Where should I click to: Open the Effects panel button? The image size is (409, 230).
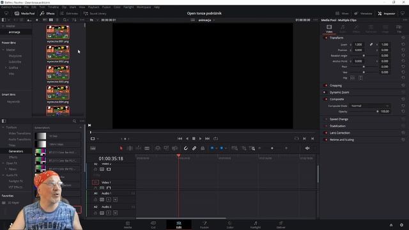coord(47,13)
